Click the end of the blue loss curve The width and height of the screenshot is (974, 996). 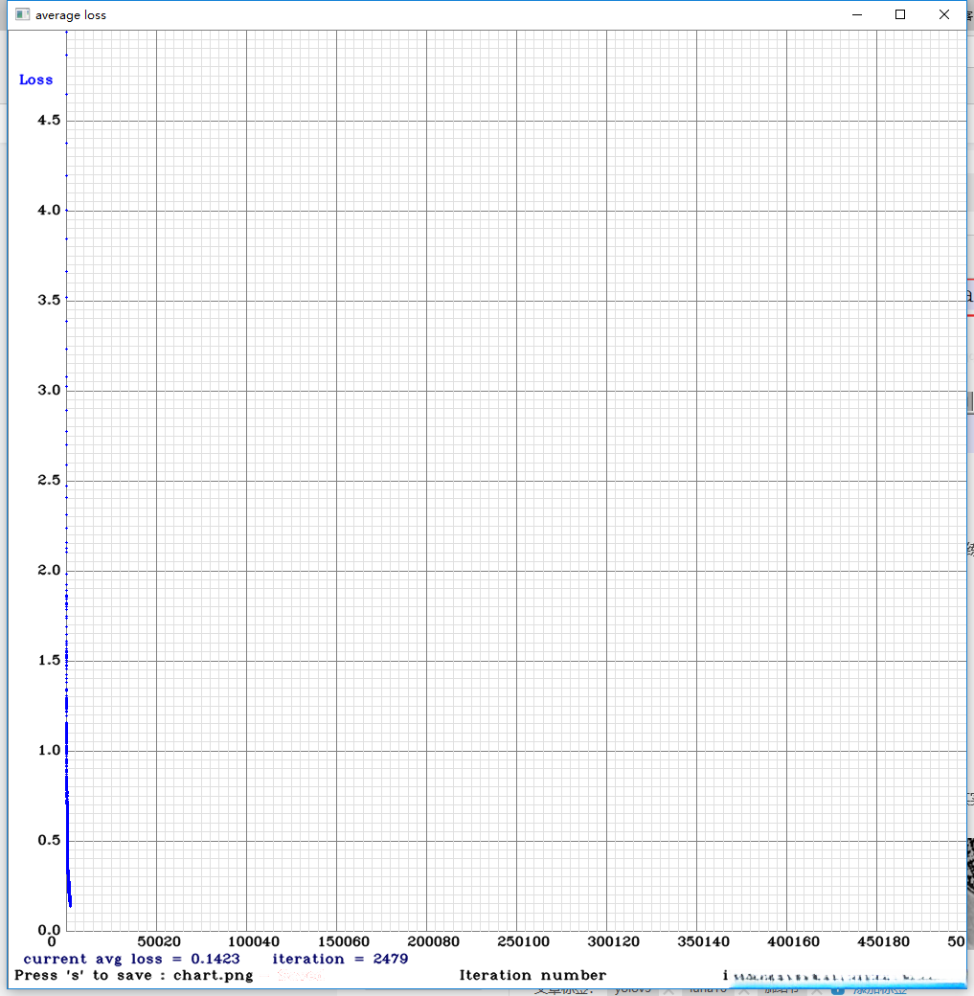[x=71, y=904]
